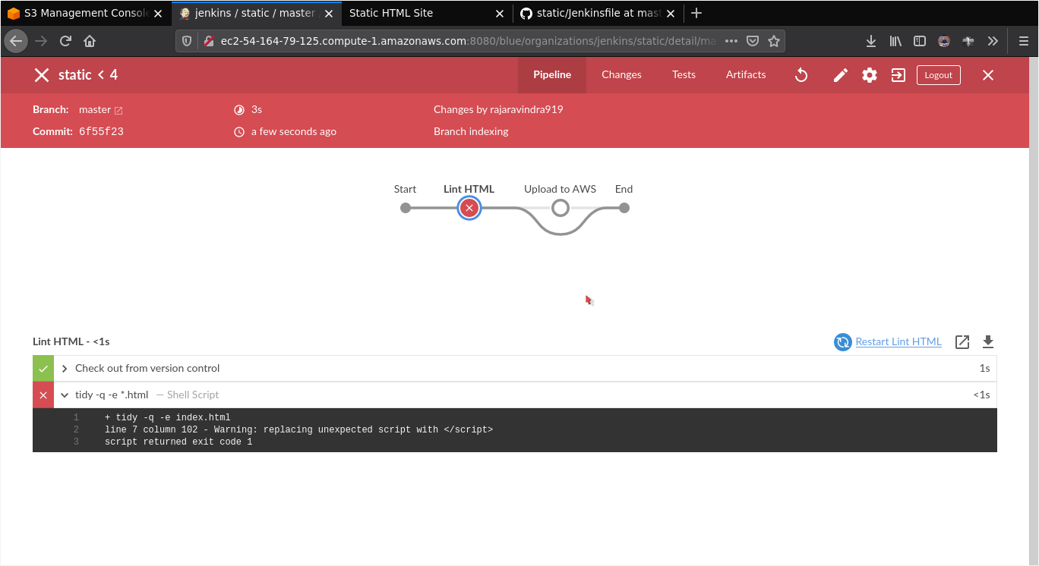Click the Logout button
Viewport: 1039px width, 566px height.
click(x=939, y=75)
